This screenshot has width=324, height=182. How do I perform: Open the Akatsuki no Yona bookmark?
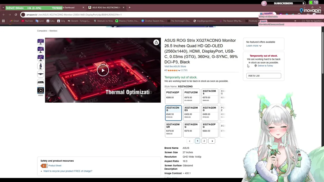pyautogui.click(x=103, y=21)
